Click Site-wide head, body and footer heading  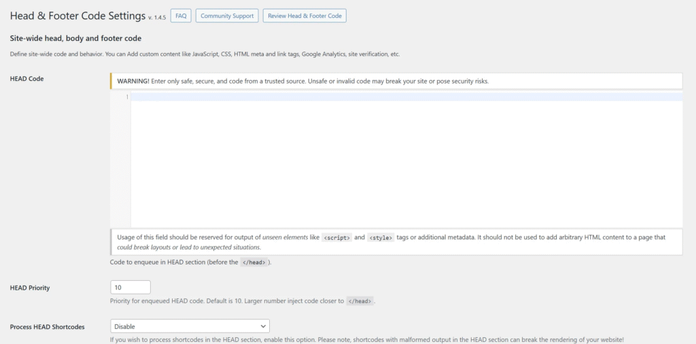[x=75, y=39]
